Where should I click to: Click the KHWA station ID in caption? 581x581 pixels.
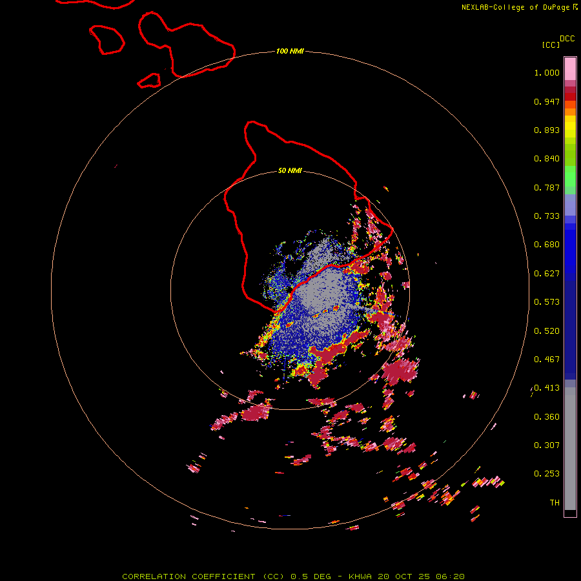tap(360, 576)
